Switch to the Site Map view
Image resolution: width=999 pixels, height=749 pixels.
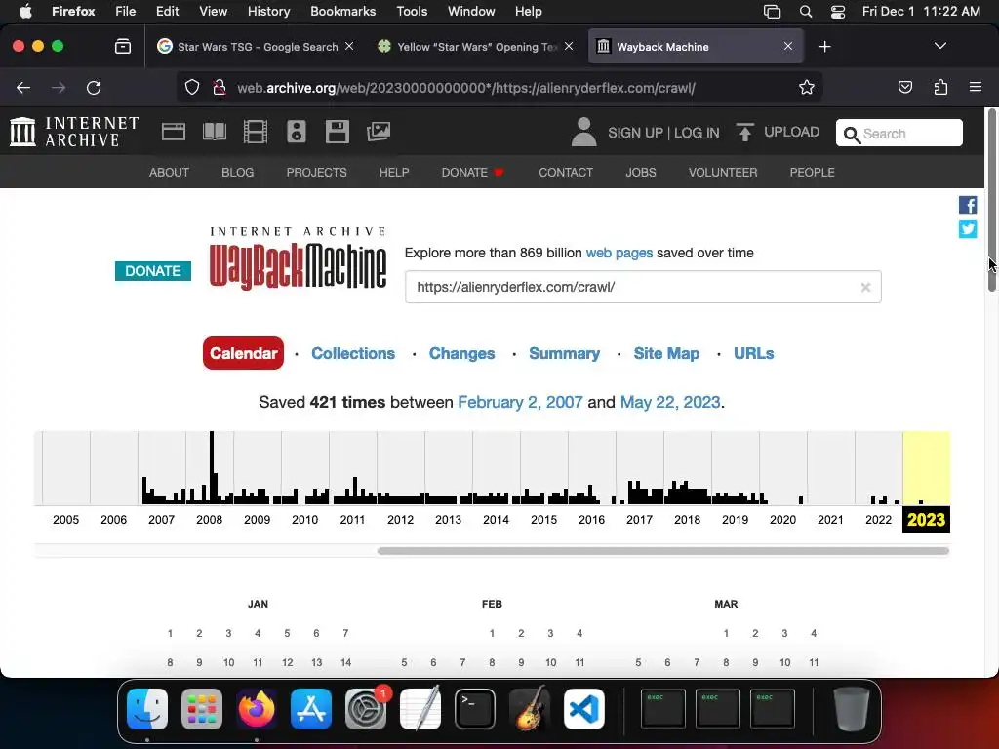(x=666, y=353)
